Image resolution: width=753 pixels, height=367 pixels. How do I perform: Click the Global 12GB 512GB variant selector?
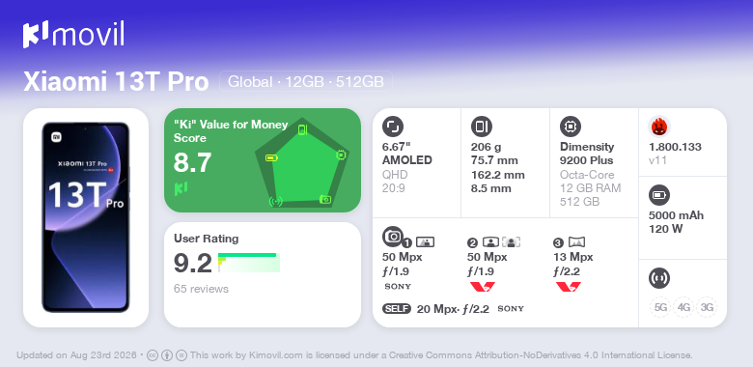click(x=306, y=82)
